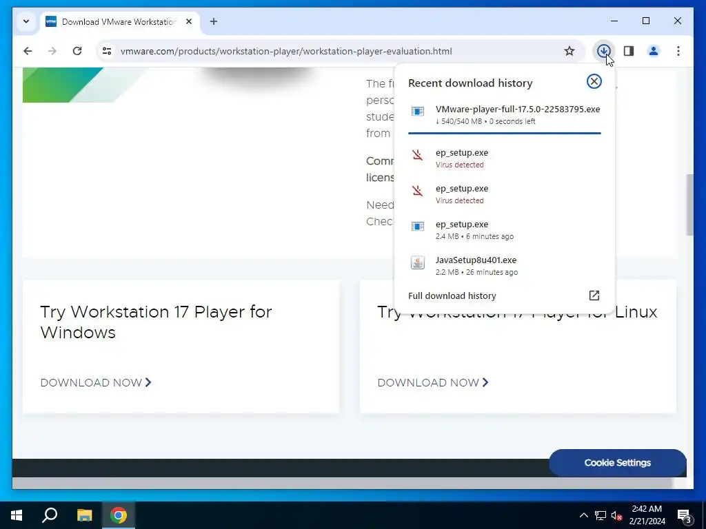The width and height of the screenshot is (706, 529).
Task: Reload the VMware page
Action: point(77,51)
